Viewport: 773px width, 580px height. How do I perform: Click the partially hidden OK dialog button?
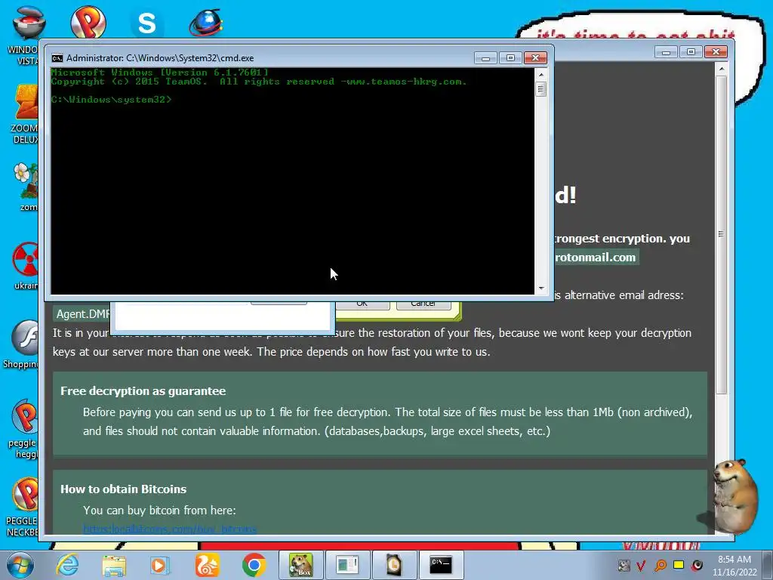[362, 305]
